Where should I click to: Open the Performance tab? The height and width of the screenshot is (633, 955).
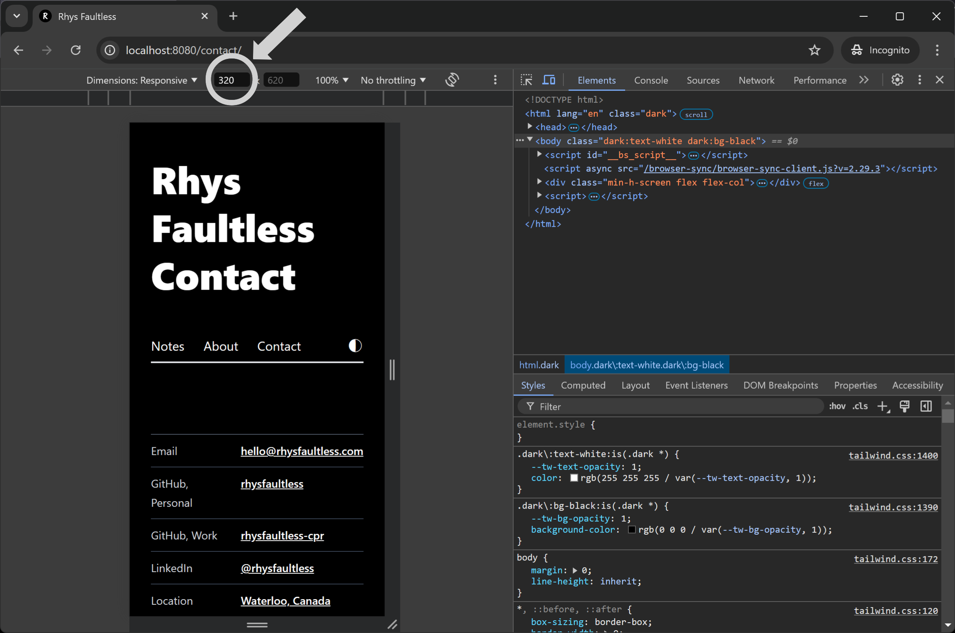click(820, 80)
